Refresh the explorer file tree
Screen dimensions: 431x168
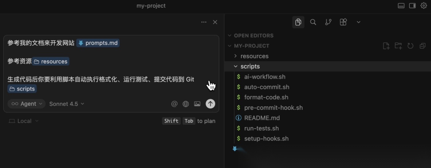[410, 46]
